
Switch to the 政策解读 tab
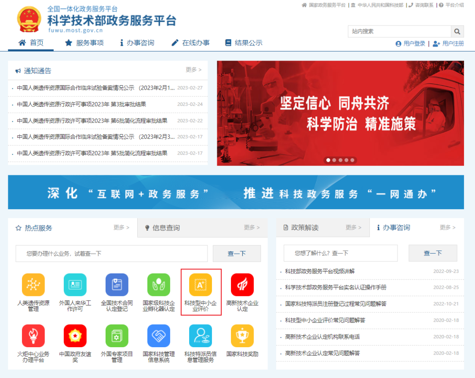click(x=301, y=228)
